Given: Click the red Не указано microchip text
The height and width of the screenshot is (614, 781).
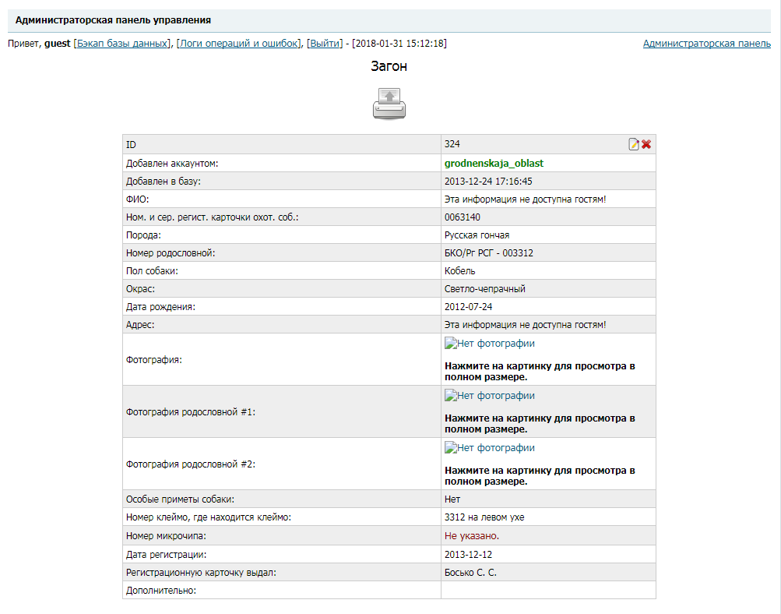Looking at the screenshot, I should point(472,536).
